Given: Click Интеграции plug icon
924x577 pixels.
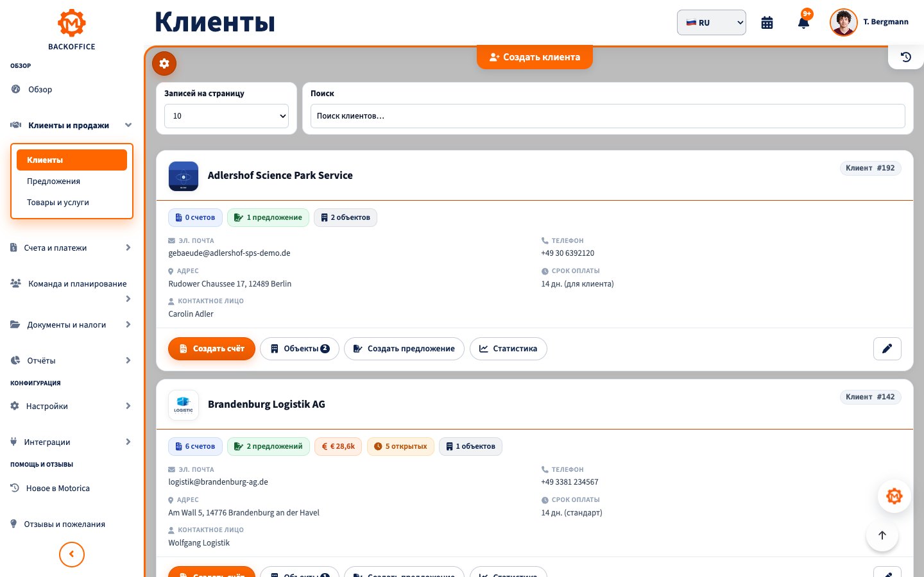Looking at the screenshot, I should pos(13,442).
